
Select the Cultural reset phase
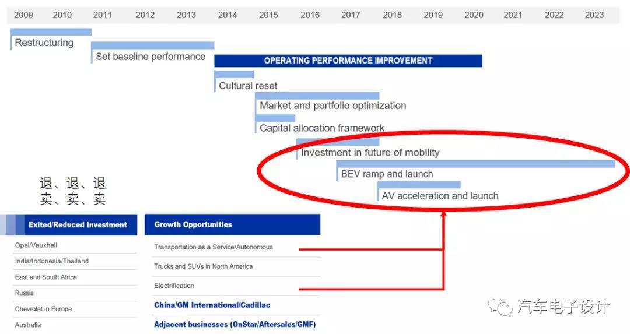pos(248,86)
